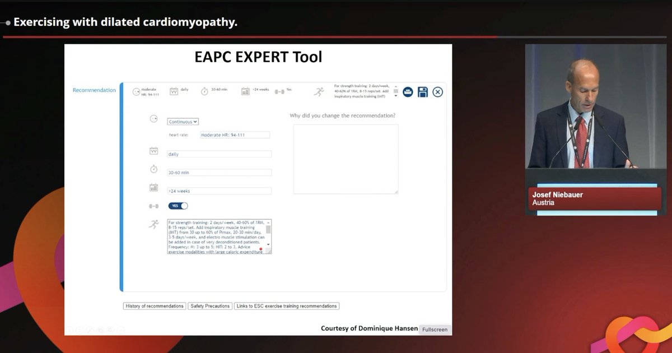Image resolution: width=672 pixels, height=353 pixels.
Task: Click the video progress bar under the title
Action: (x=334, y=38)
